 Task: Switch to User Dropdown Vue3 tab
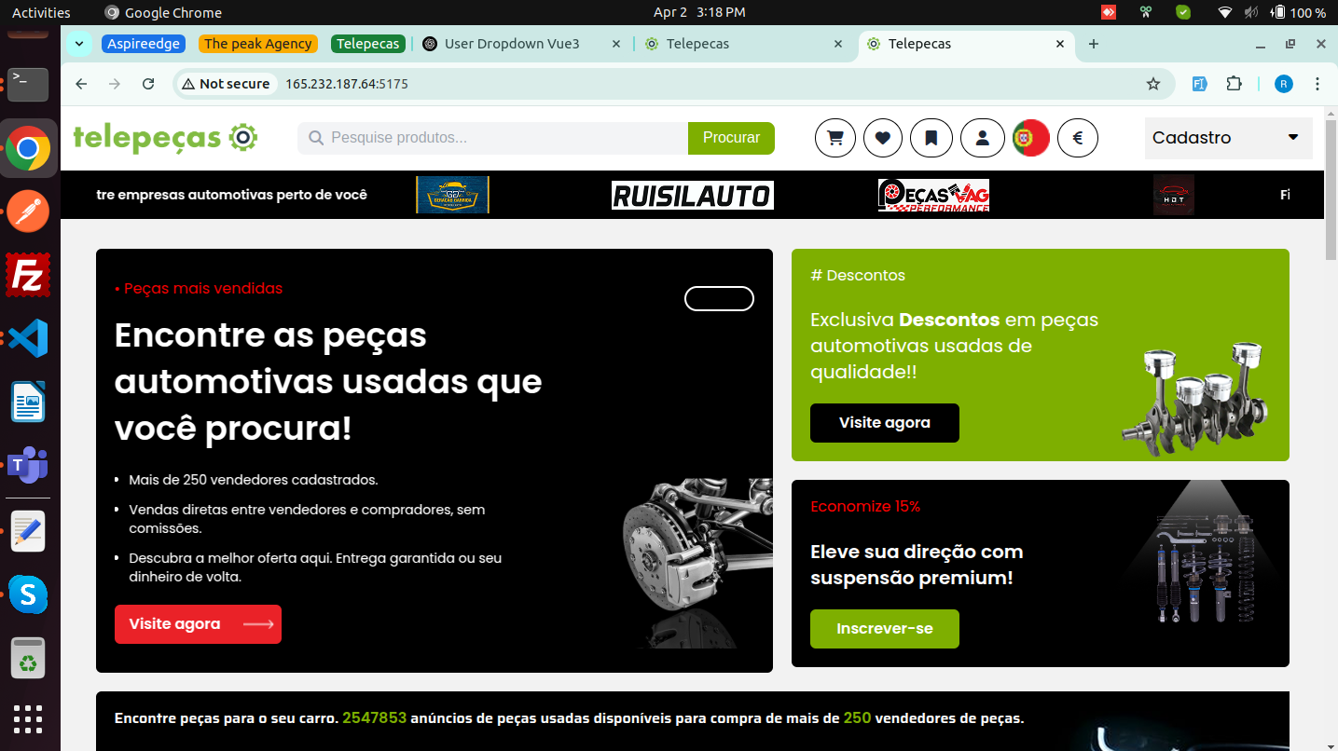520,44
